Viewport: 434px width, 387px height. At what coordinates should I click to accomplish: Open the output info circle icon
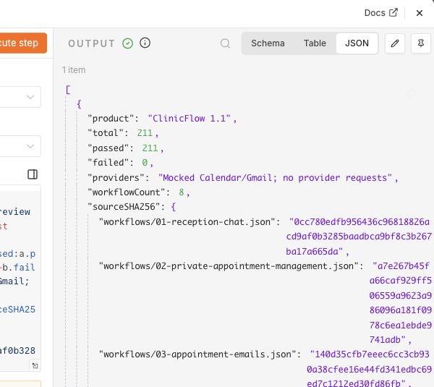coord(145,43)
